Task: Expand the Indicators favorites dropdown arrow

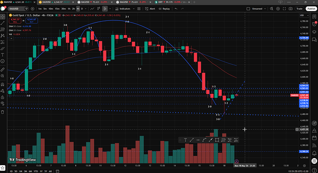Action: tap(134, 9)
